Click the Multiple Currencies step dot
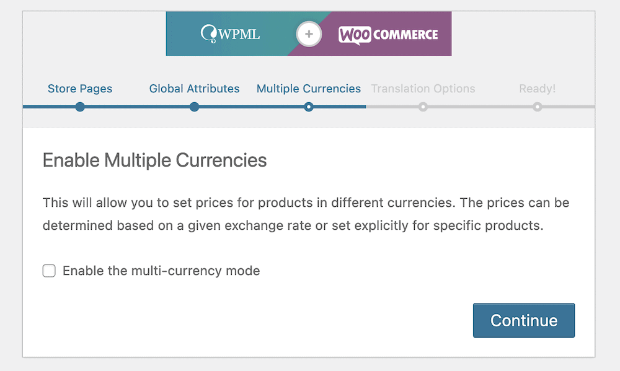Viewport: 620px width, 371px height. [309, 107]
